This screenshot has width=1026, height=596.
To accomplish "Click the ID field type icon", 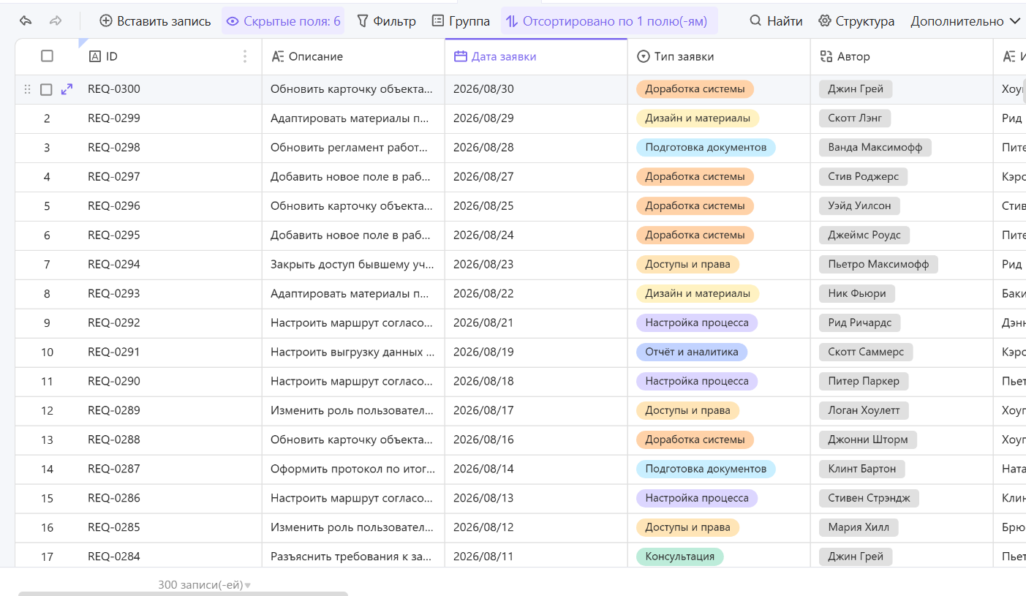I will [x=94, y=56].
